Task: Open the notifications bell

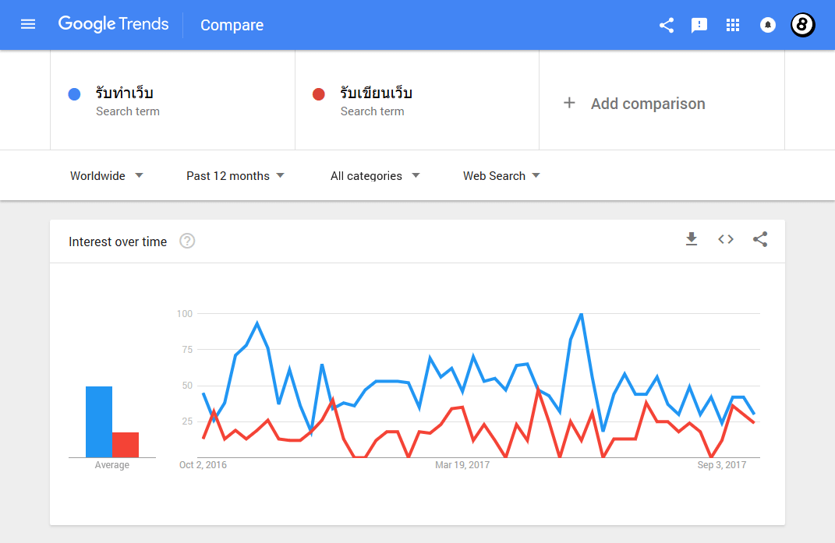Action: pyautogui.click(x=767, y=25)
